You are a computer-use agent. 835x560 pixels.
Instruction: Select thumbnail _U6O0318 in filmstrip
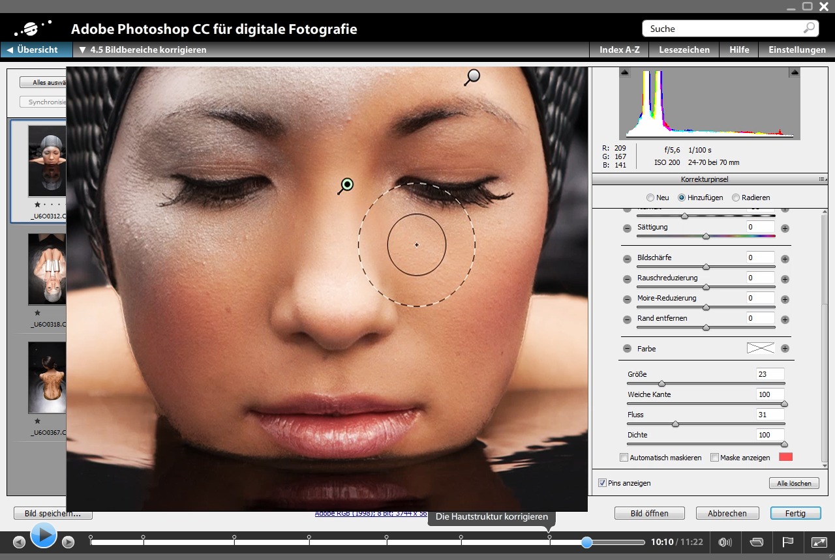(48, 269)
